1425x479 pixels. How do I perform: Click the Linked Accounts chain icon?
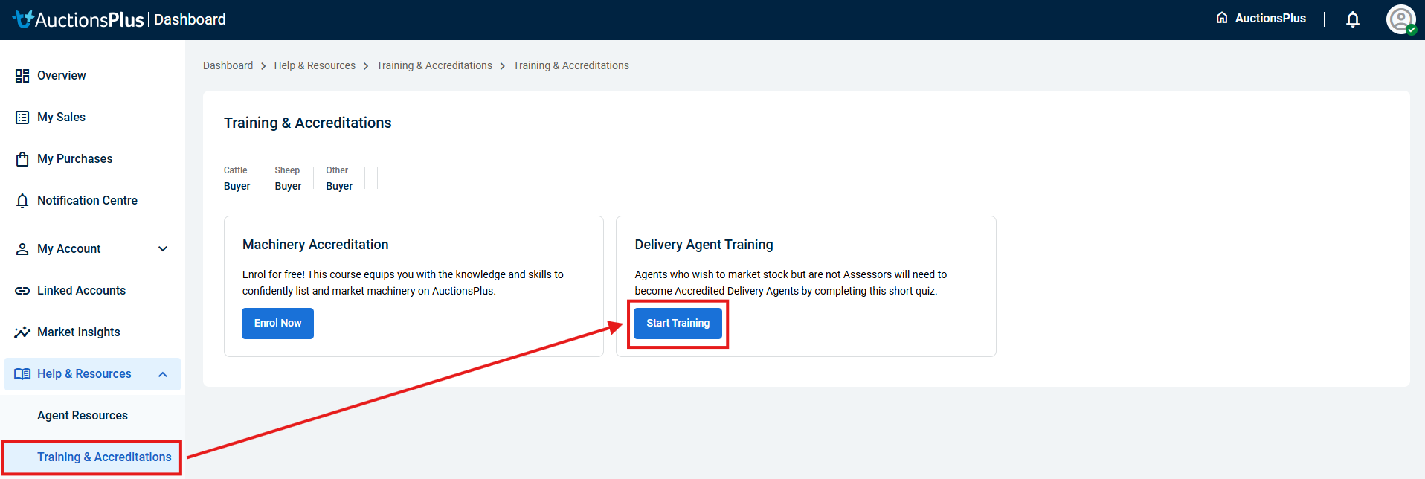pyautogui.click(x=22, y=291)
